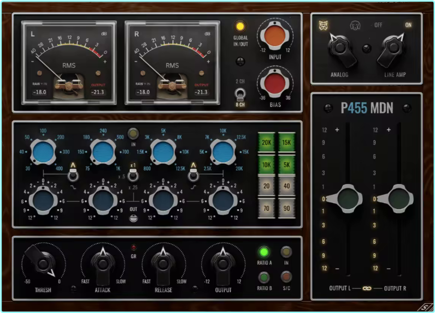
Task: Toggle the EQ IN button lamp
Action: [133, 134]
